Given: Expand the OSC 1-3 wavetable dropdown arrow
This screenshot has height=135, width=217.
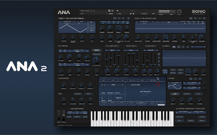Looking at the screenshot, I should 128,18.
